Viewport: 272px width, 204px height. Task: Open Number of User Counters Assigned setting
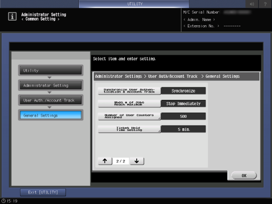pos(129,116)
